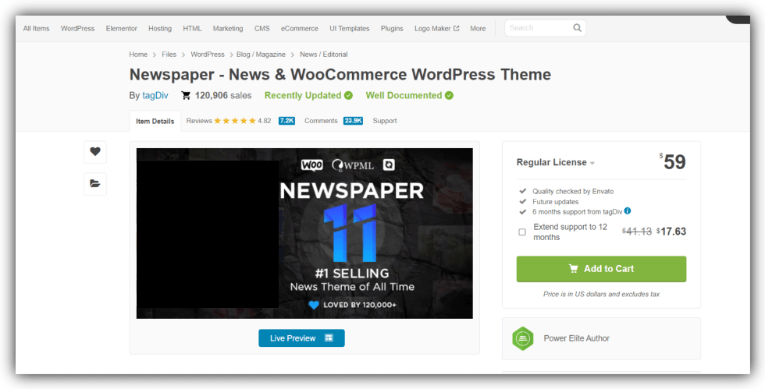Viewport: 765px width, 389px height.
Task: Click the Price is in US dollars note
Action: (x=601, y=295)
